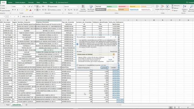Image resolution: width=194 pixels, height=109 pixels.
Task: Click Cancelar in compatibility dialog
Action: tap(113, 68)
